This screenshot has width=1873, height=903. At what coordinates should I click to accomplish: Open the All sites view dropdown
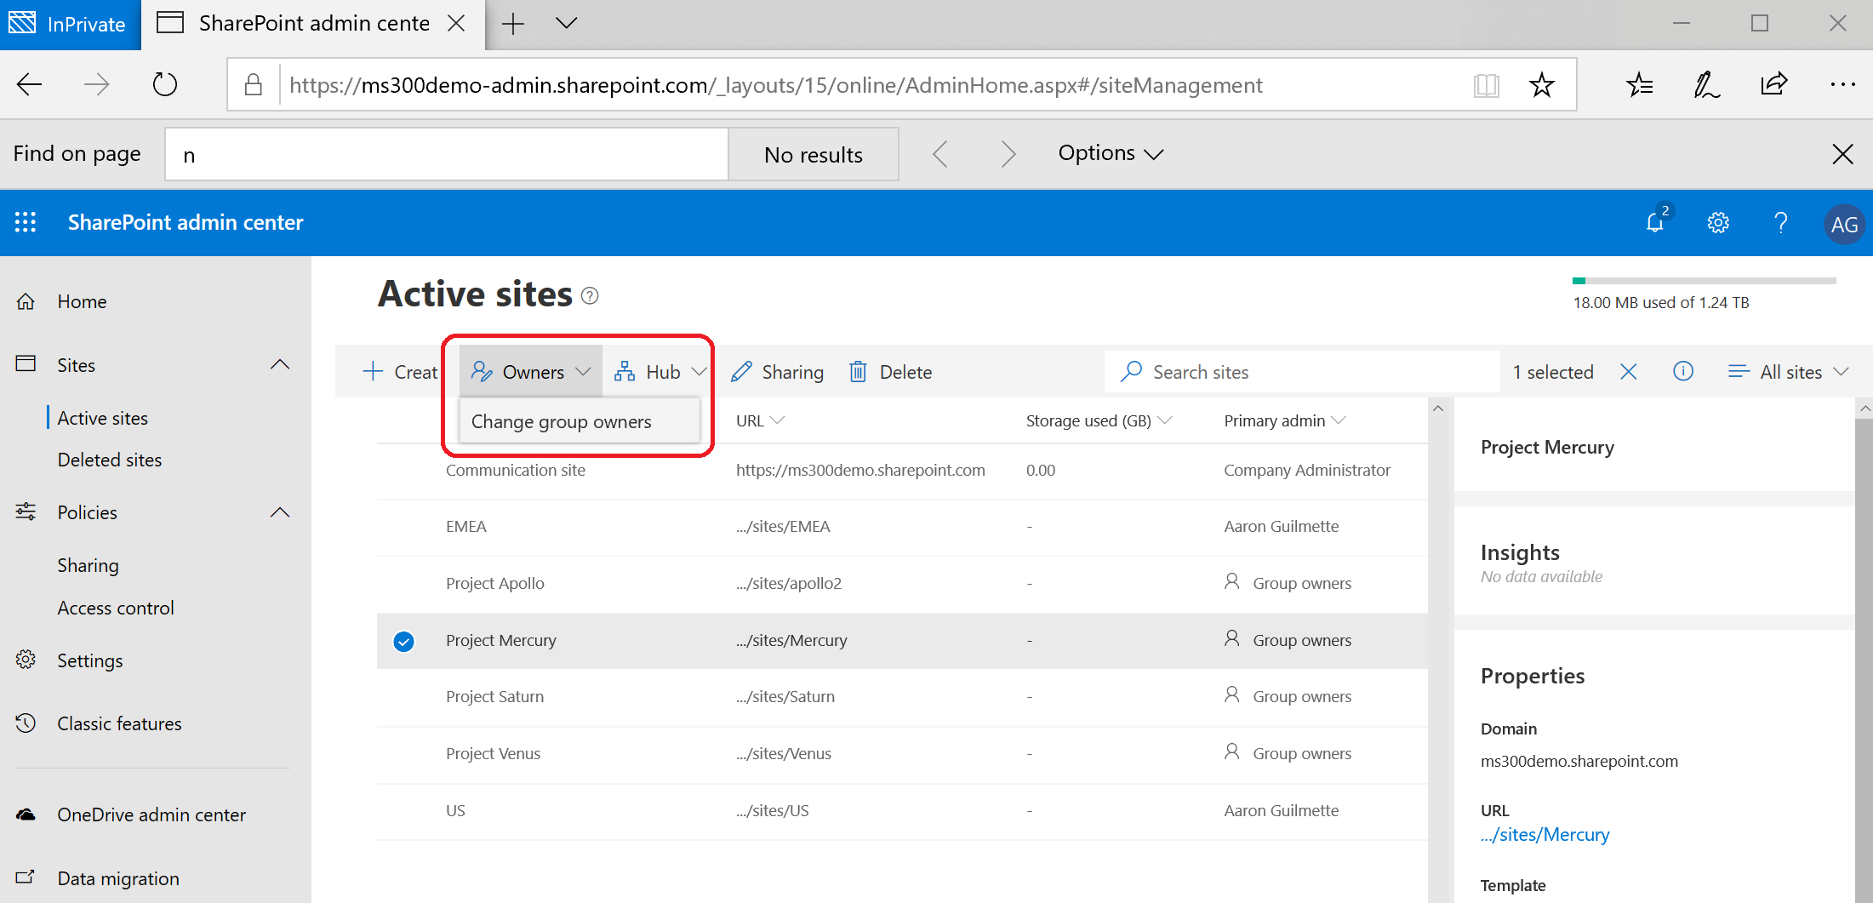(1789, 372)
